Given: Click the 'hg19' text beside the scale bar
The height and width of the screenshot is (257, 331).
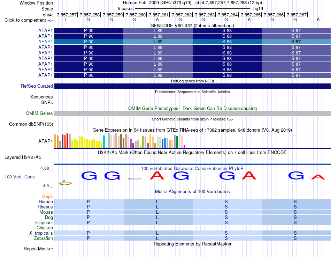Looking at the screenshot, I should coord(258,9).
